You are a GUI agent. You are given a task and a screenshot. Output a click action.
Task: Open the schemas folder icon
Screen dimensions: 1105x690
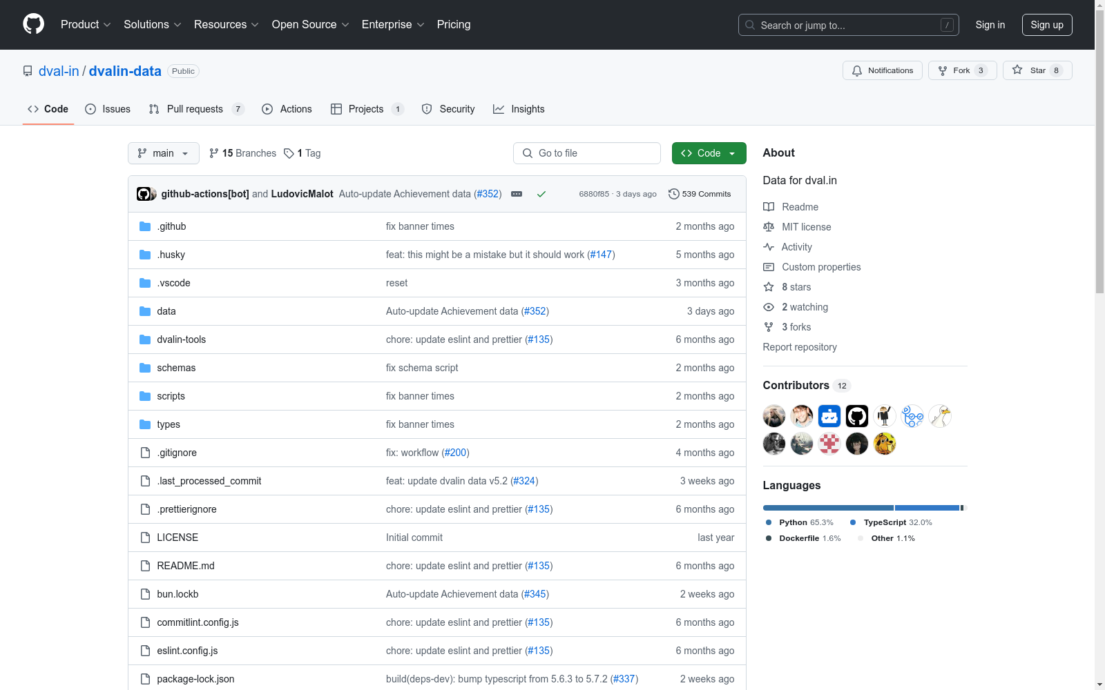pyautogui.click(x=145, y=368)
